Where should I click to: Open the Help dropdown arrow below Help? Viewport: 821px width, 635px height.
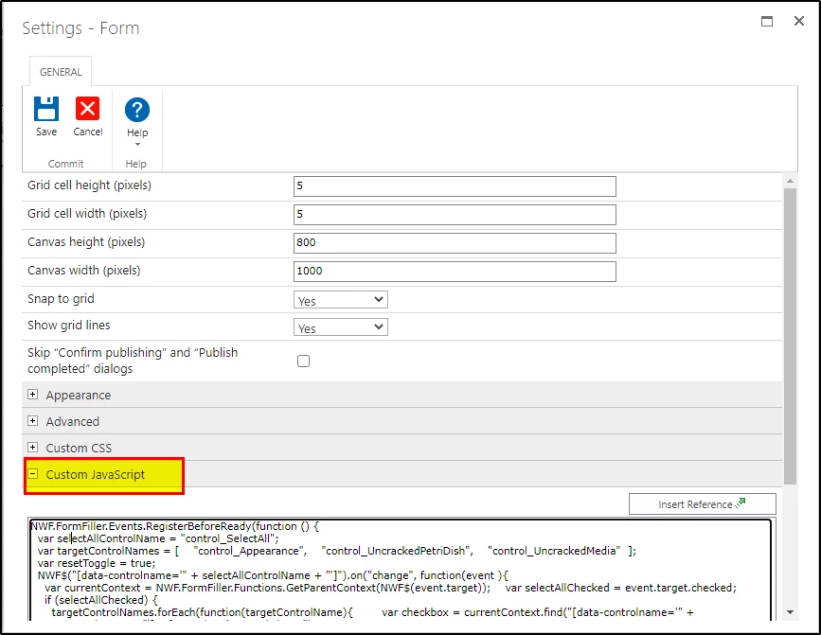click(x=137, y=145)
